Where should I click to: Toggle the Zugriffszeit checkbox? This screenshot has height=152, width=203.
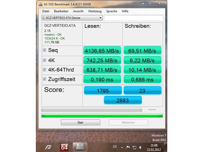click(44, 79)
